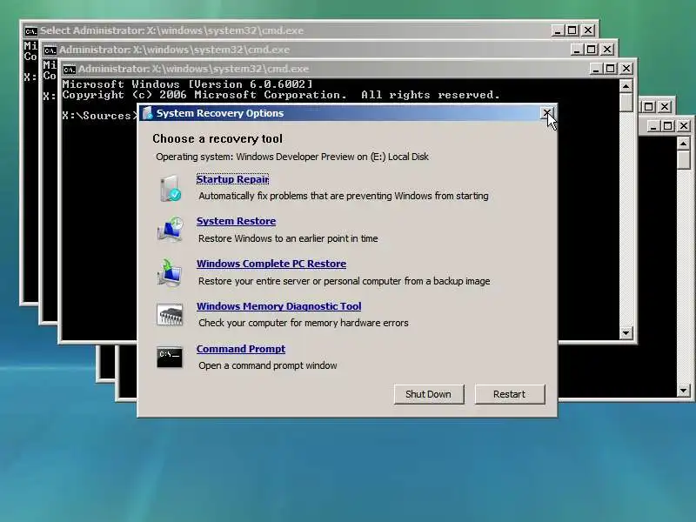The height and width of the screenshot is (522, 696).
Task: Click the memory chip Diagnostic Tool icon
Action: coord(170,315)
